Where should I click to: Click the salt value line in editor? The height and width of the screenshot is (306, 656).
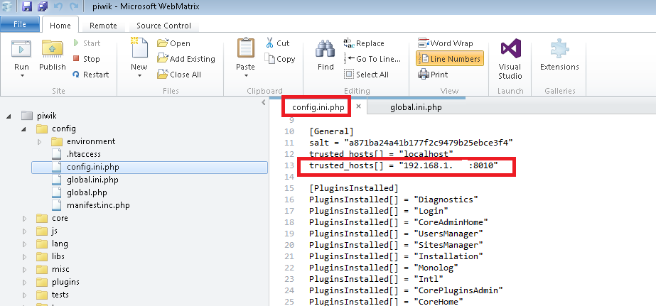click(x=412, y=143)
